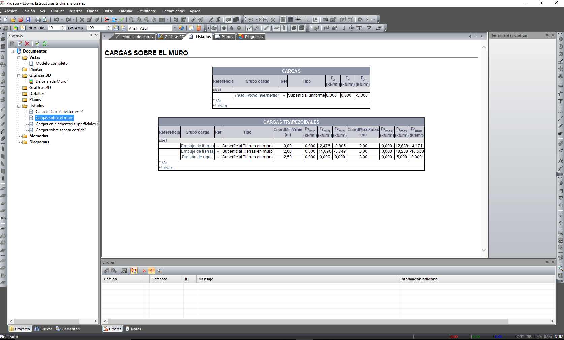Increase the Num. Div. value with up arrow
This screenshot has width=564, height=340.
tap(63, 27)
